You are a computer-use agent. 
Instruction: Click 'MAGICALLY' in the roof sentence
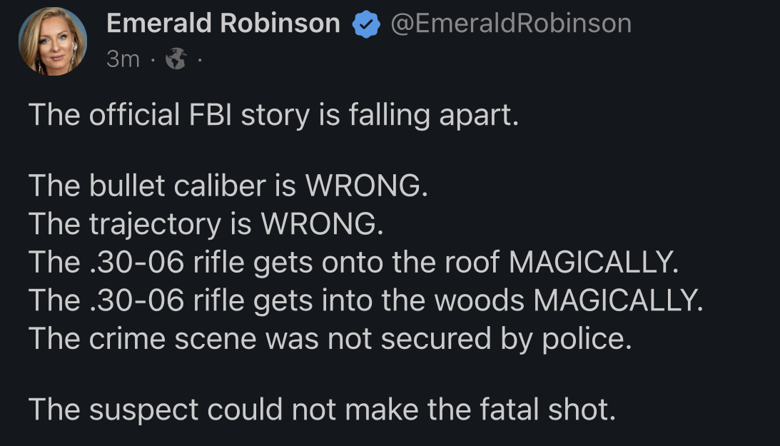point(592,263)
